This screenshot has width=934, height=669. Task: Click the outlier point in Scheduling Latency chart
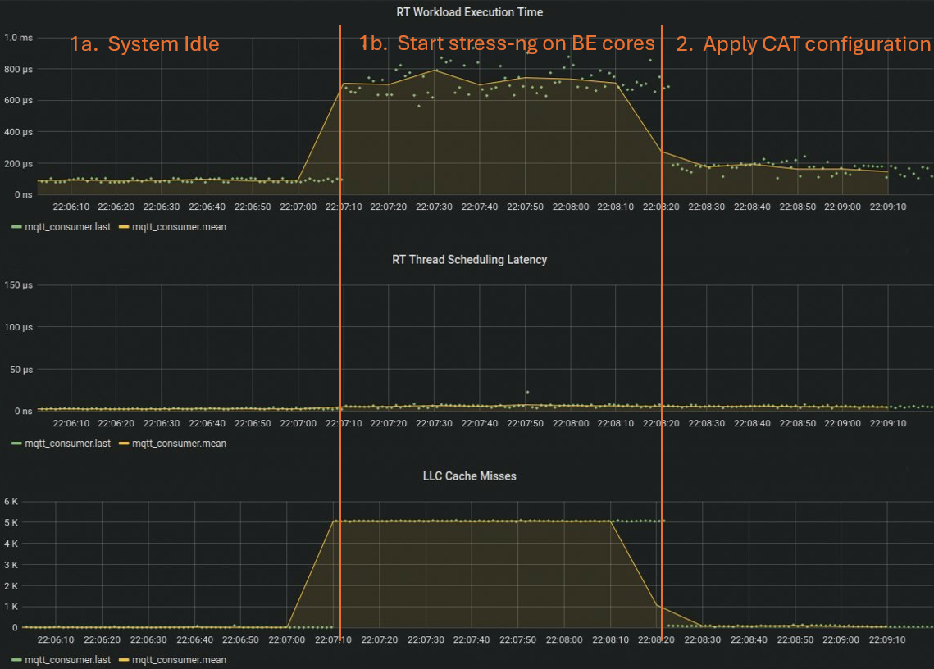[x=527, y=393]
